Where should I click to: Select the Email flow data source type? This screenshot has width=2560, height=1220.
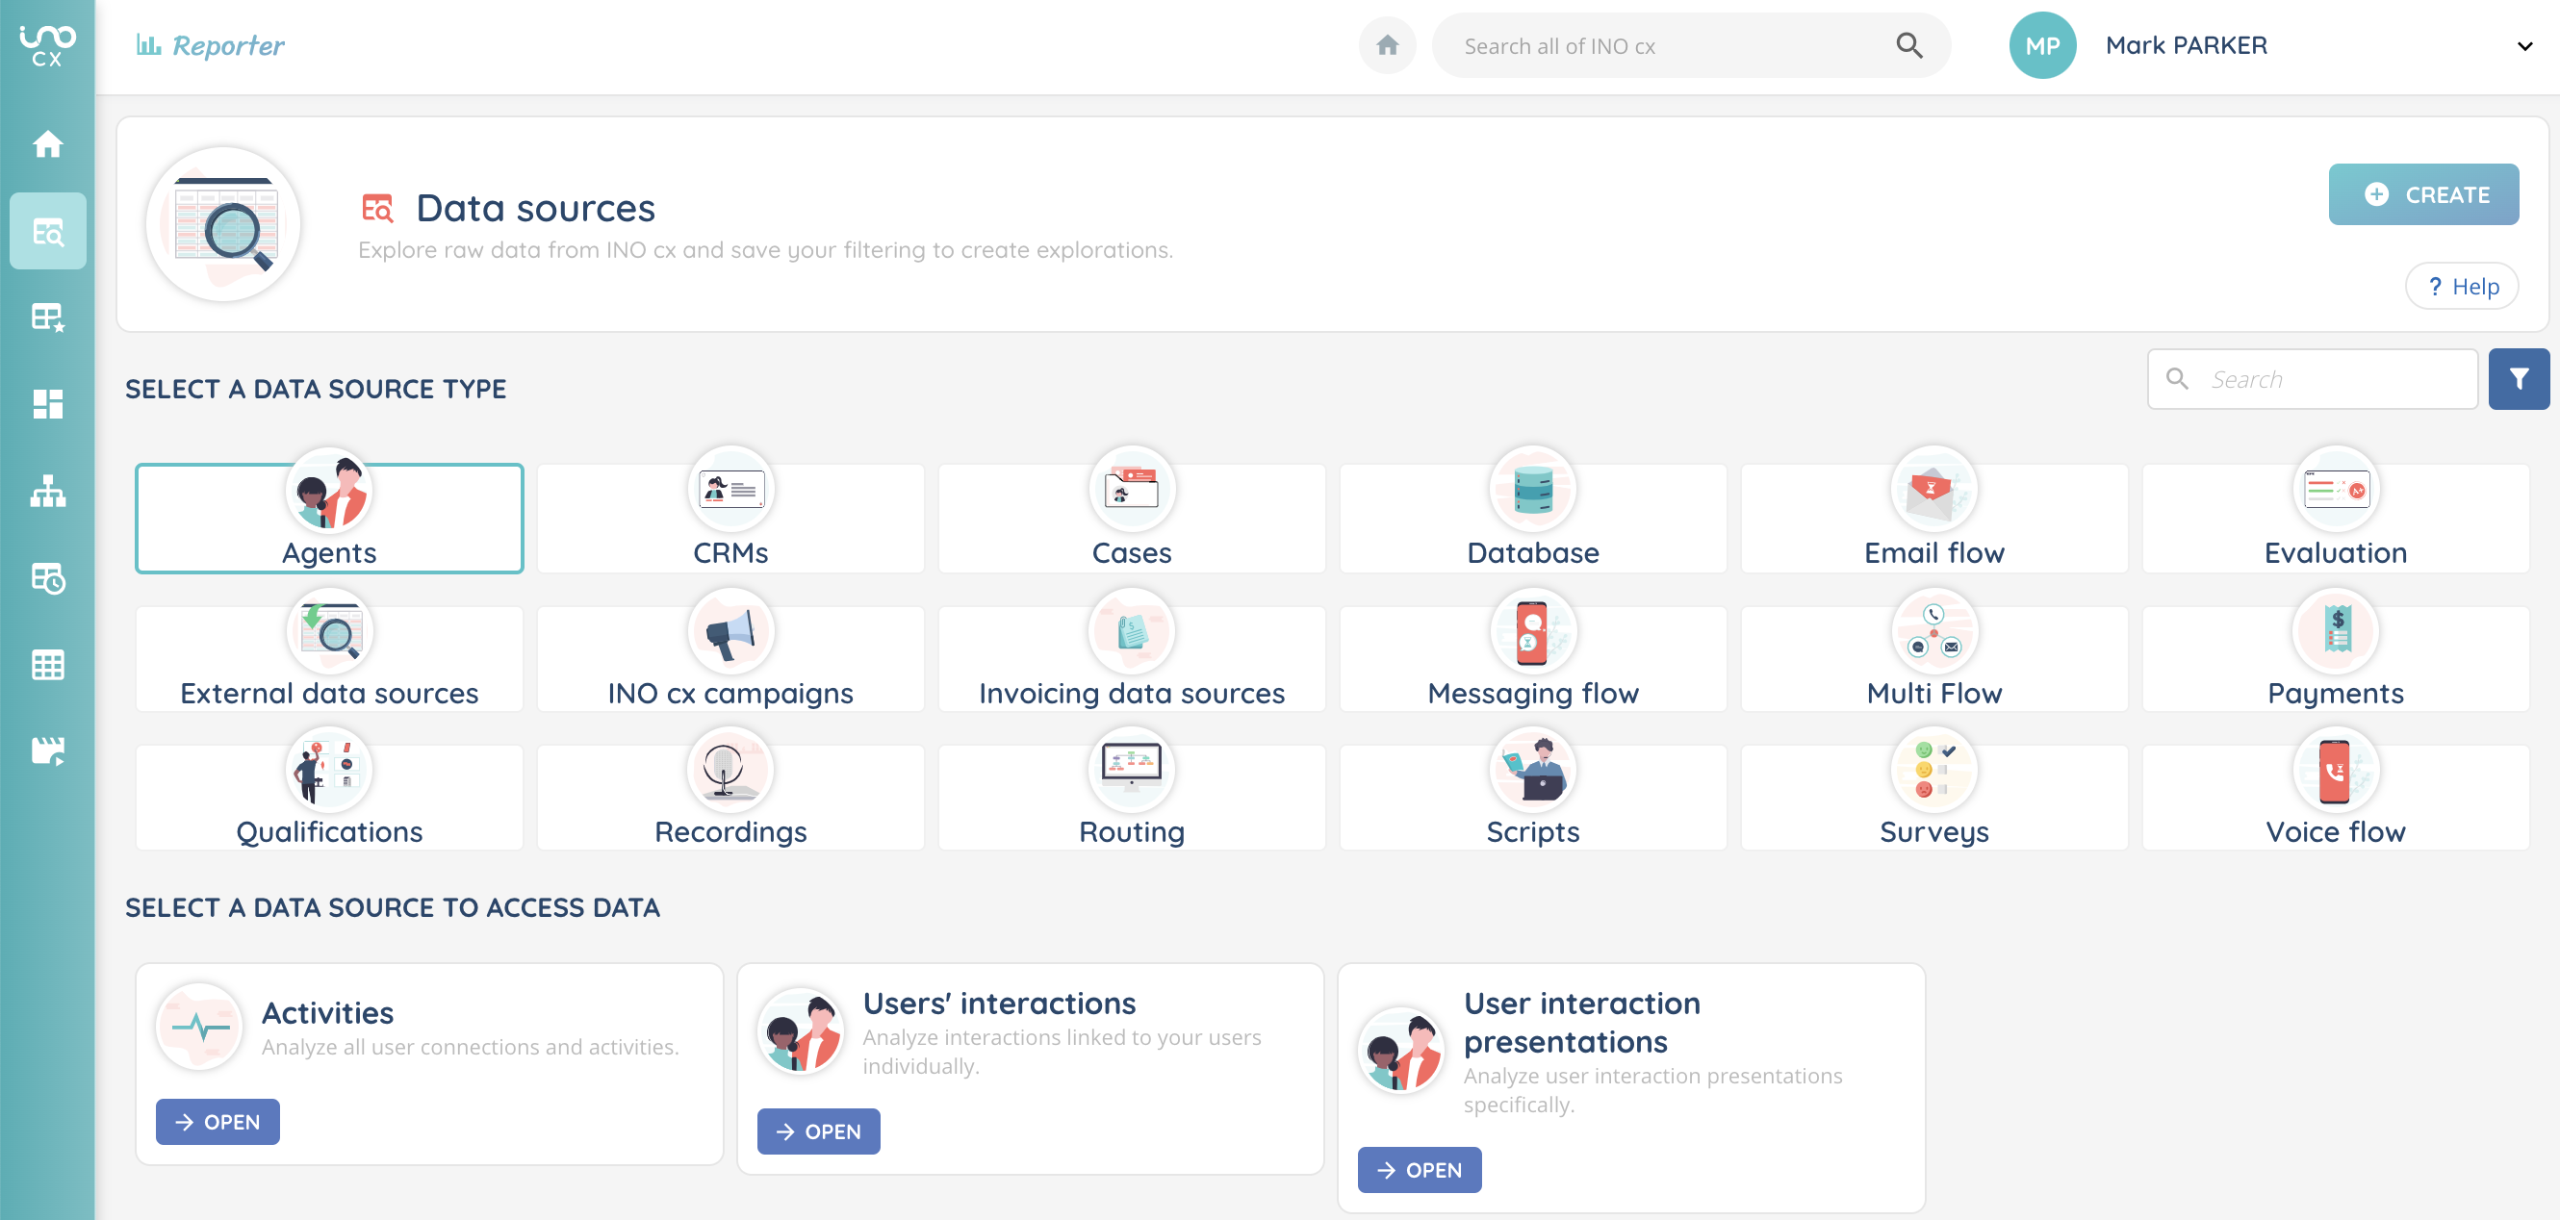click(x=1933, y=519)
